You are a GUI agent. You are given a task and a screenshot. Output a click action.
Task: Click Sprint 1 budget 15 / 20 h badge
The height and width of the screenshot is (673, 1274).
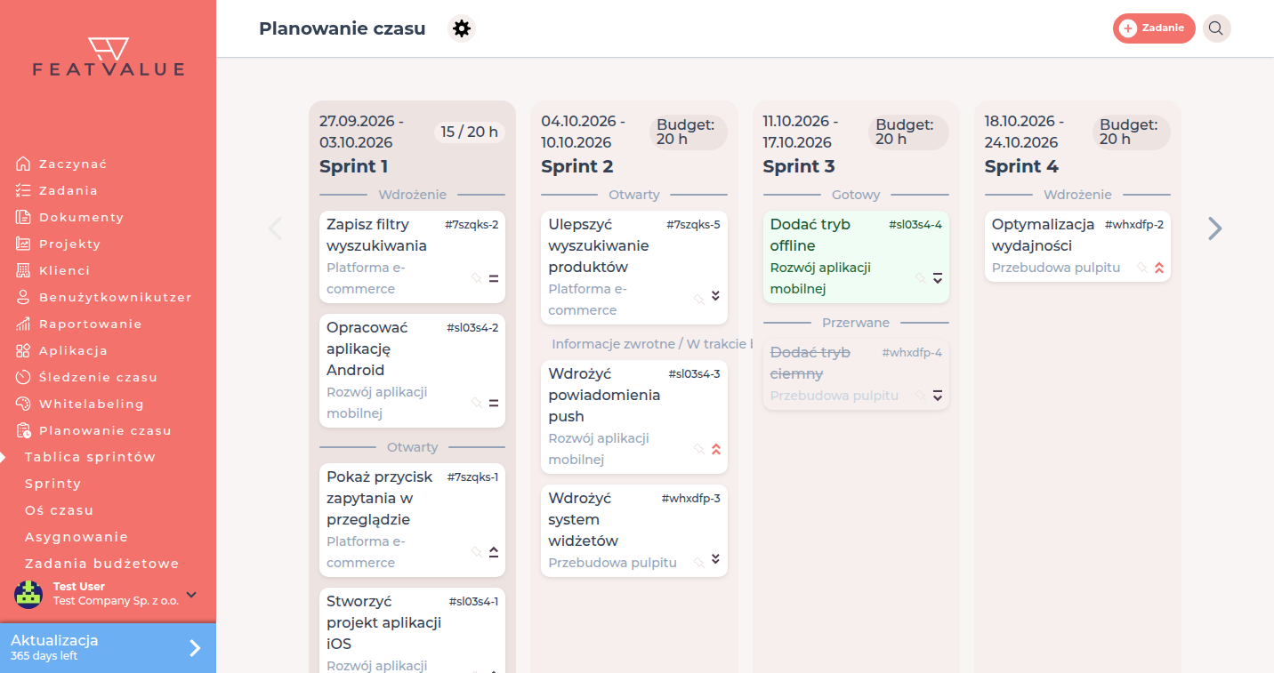pos(470,132)
